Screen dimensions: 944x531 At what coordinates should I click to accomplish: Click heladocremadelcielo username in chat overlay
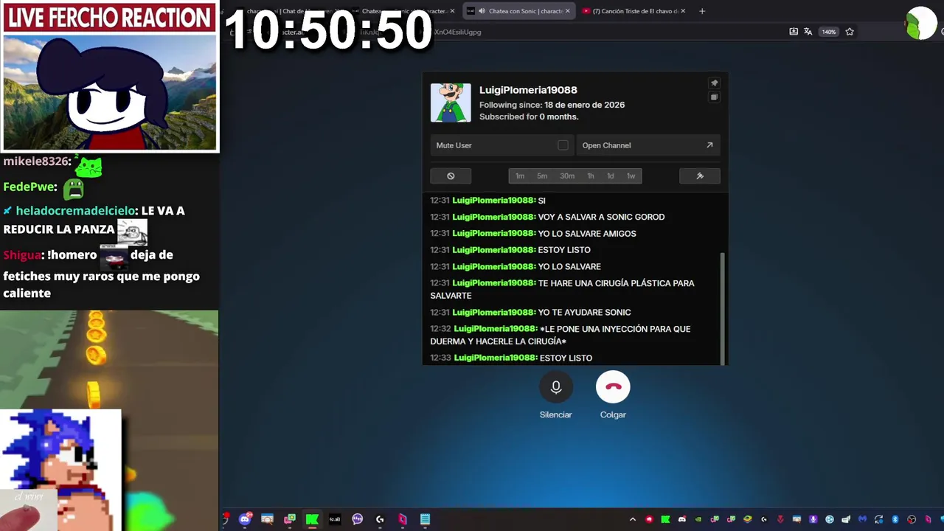[76, 211]
